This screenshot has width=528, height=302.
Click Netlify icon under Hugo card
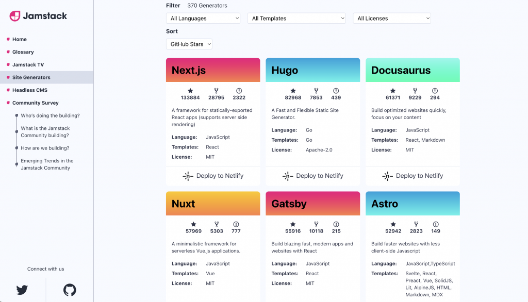click(x=288, y=176)
